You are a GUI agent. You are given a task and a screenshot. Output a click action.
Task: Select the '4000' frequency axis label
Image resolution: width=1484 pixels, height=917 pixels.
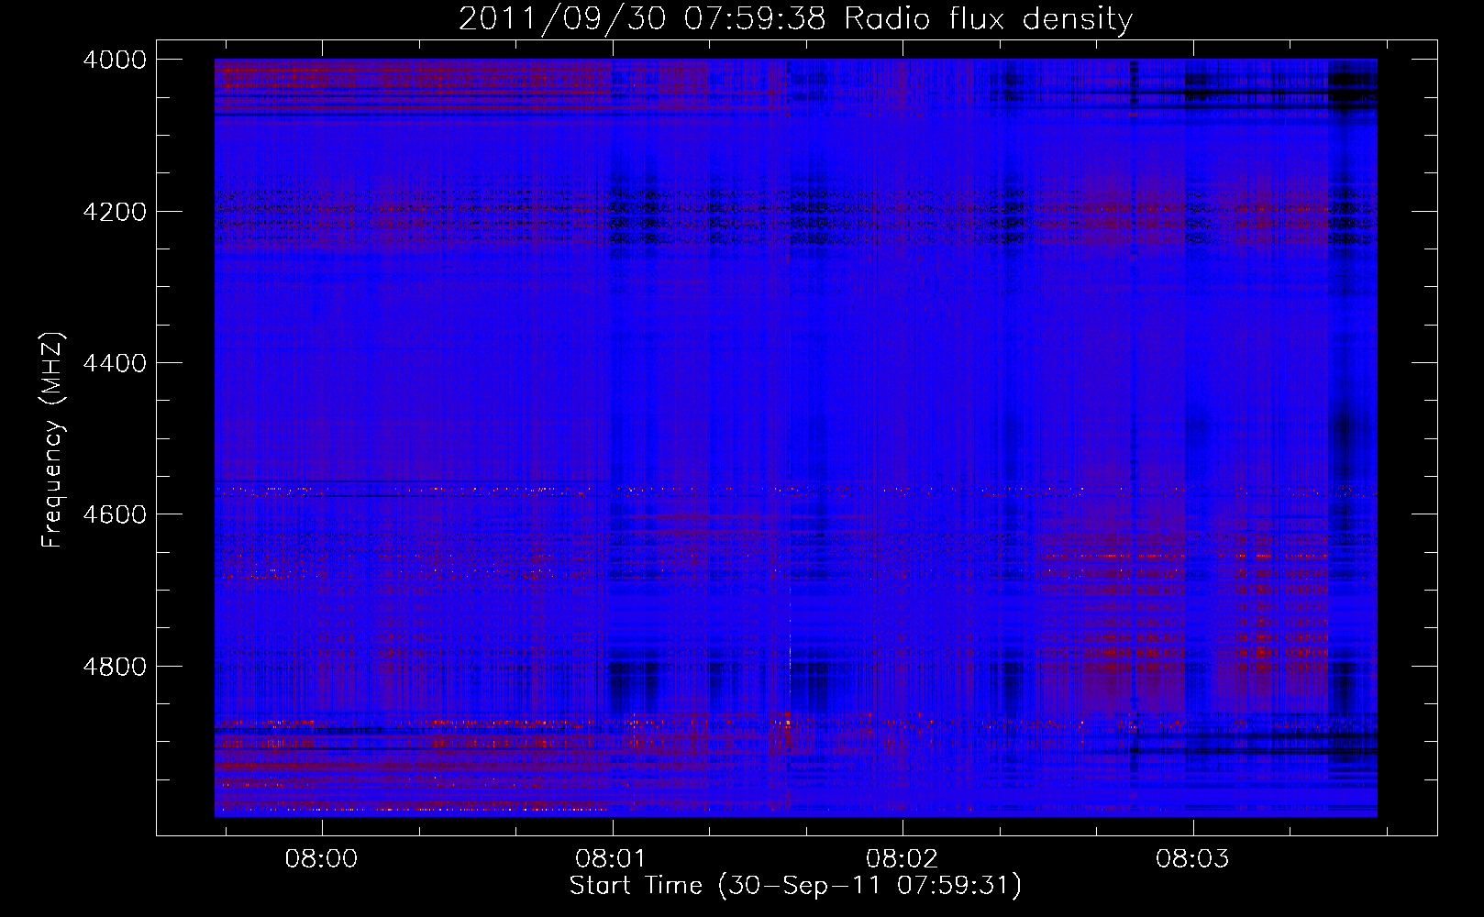click(x=114, y=60)
